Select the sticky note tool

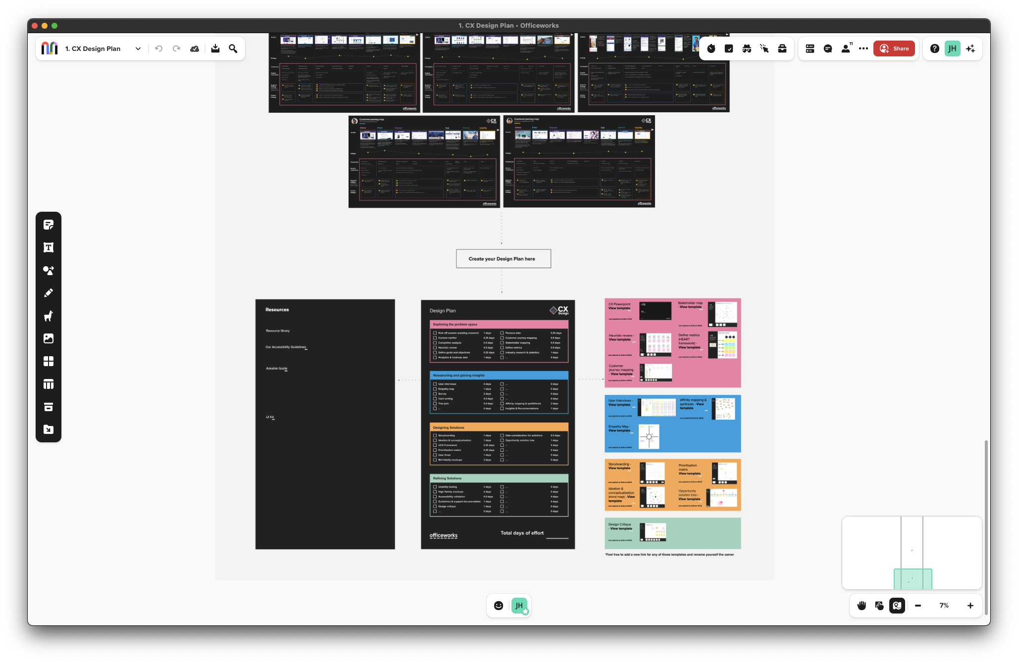coord(49,225)
